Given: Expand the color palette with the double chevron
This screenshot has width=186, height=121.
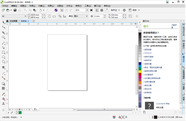Looking at the screenshot, I should [140, 112].
